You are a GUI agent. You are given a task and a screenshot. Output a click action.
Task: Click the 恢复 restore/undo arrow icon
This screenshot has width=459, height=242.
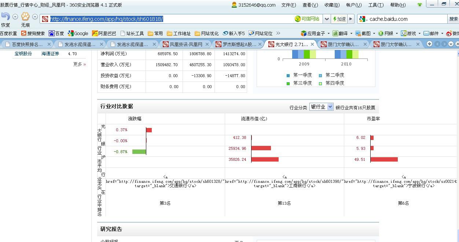pyautogui.click(x=5, y=17)
